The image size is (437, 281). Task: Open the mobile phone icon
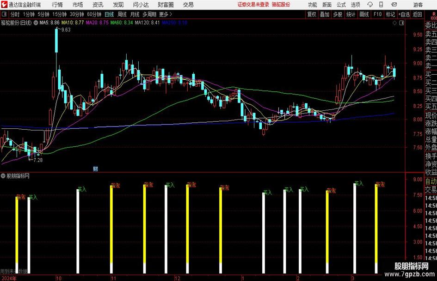(381, 5)
